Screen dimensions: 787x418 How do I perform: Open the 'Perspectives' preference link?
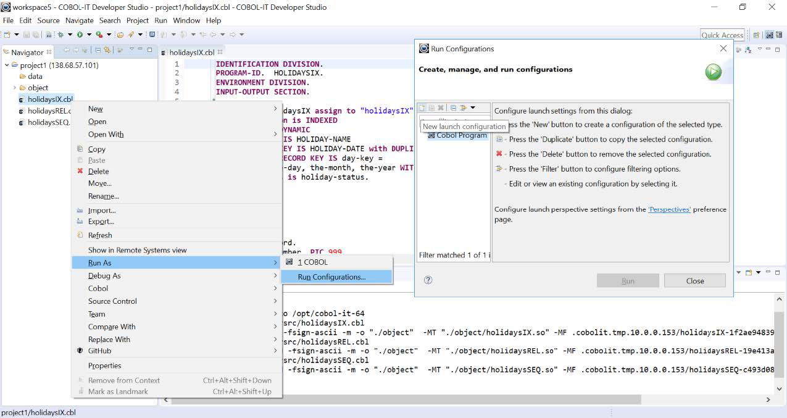point(669,209)
